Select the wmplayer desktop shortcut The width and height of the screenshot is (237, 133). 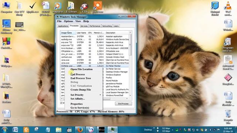click(x=58, y=7)
